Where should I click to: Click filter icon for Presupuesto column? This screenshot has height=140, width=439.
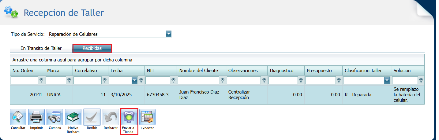click(x=339, y=80)
